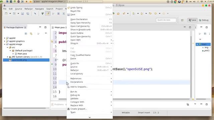Click the Open Perspective icon

pyautogui.click(x=182, y=20)
